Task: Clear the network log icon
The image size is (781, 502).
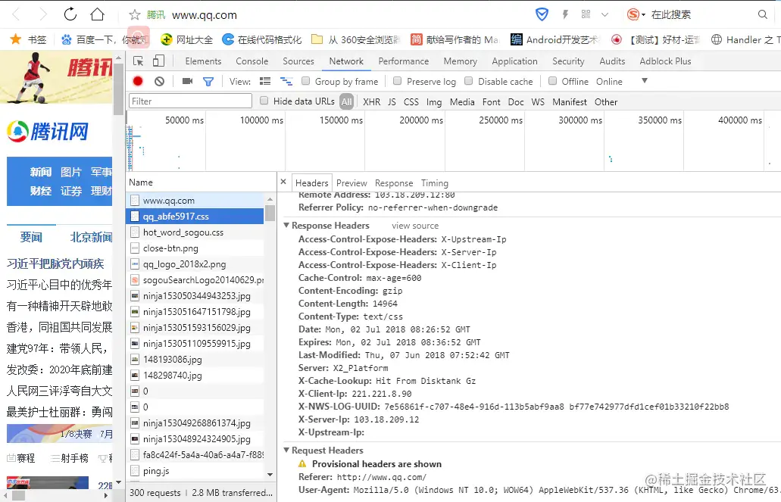Action: (159, 81)
